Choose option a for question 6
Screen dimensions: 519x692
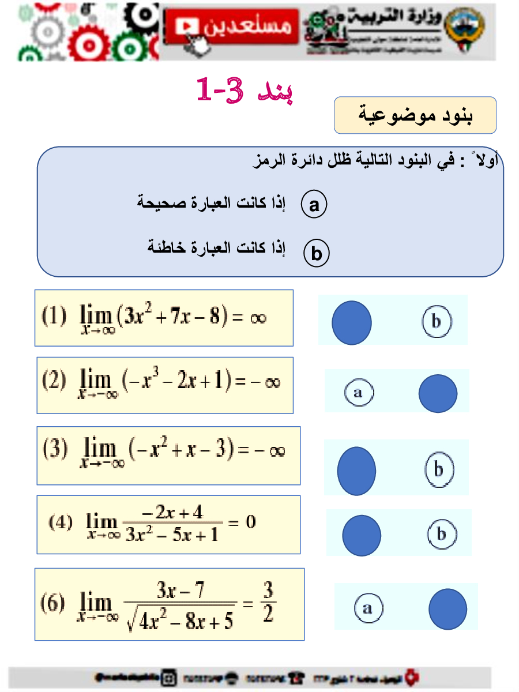pyautogui.click(x=368, y=608)
